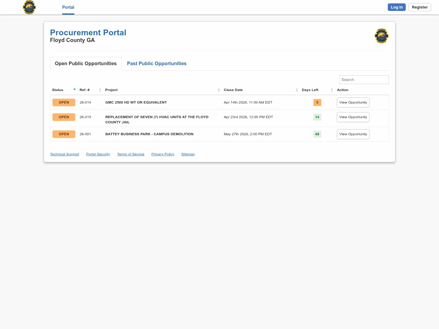Click the sort icon on the Days Left column
This screenshot has width=439, height=329.
tap(332, 90)
